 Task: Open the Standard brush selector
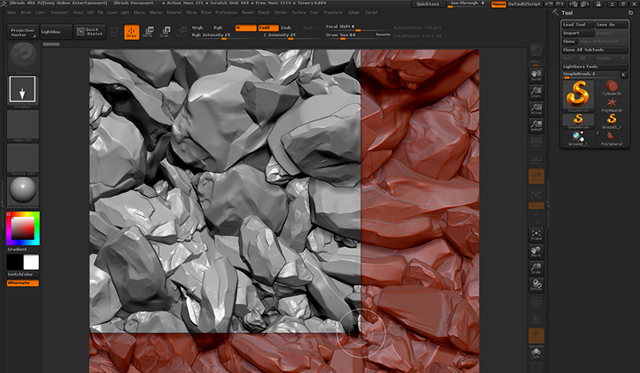pos(23,58)
